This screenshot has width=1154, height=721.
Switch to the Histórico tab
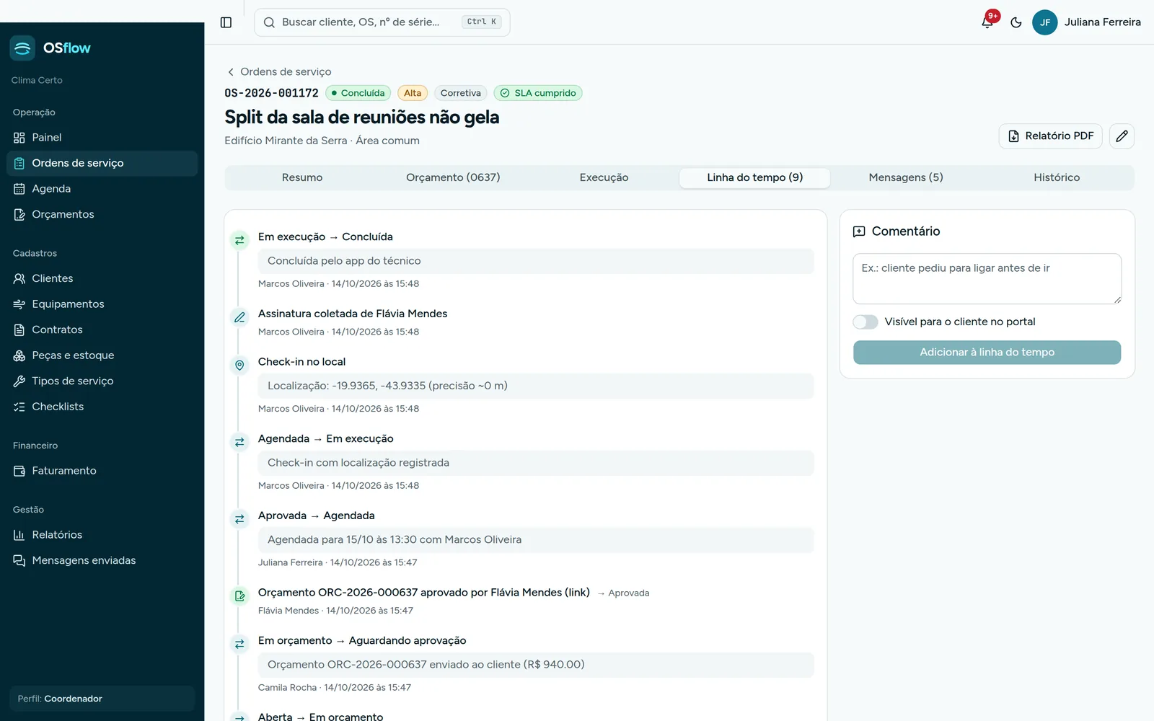pyautogui.click(x=1057, y=177)
